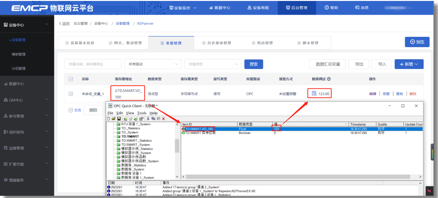Click the New Item toolbar icon
Viewport: 438px width, 198px height.
pos(136,119)
